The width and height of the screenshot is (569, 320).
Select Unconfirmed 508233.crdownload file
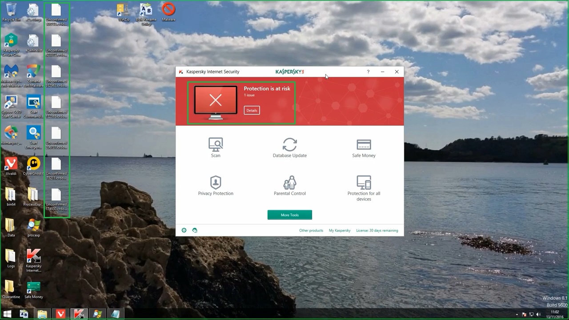(x=56, y=15)
